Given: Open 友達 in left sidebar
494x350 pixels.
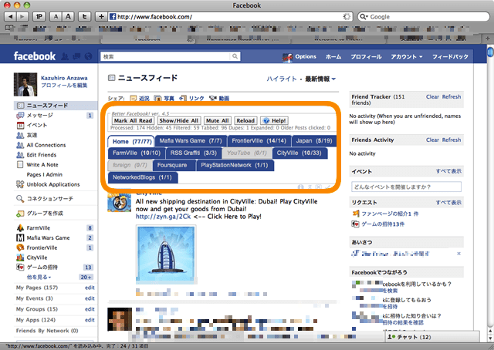Looking at the screenshot, I should (x=32, y=135).
